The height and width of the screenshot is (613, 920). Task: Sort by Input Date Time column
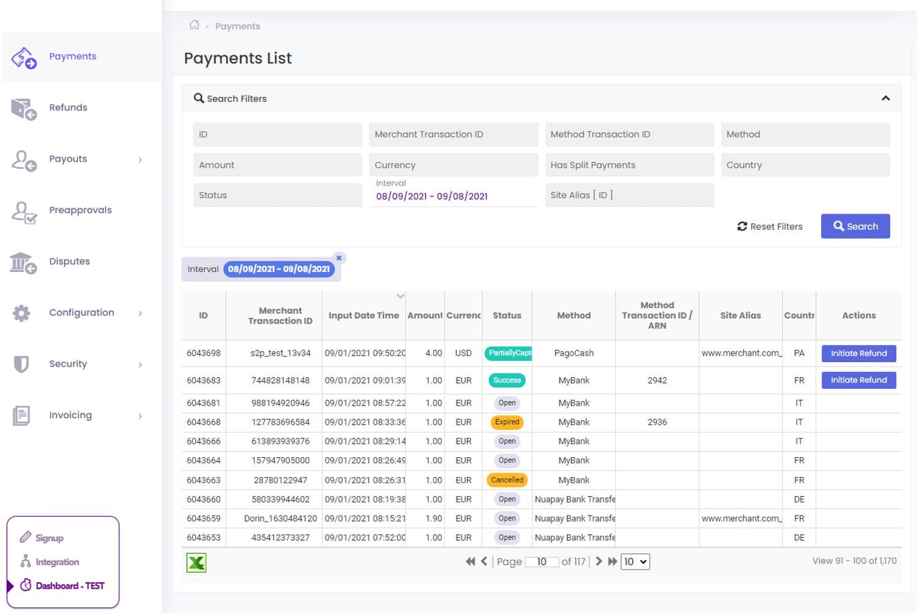point(364,316)
